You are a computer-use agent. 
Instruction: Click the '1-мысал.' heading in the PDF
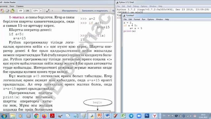point(17,17)
